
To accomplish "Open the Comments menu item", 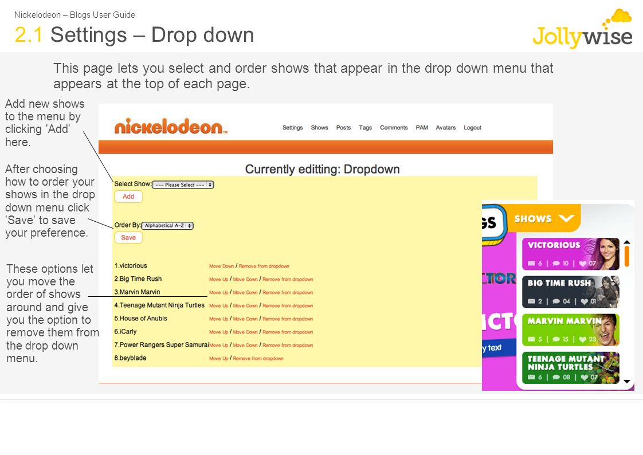I will pyautogui.click(x=394, y=127).
